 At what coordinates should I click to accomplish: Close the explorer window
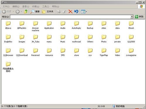(143, 2)
